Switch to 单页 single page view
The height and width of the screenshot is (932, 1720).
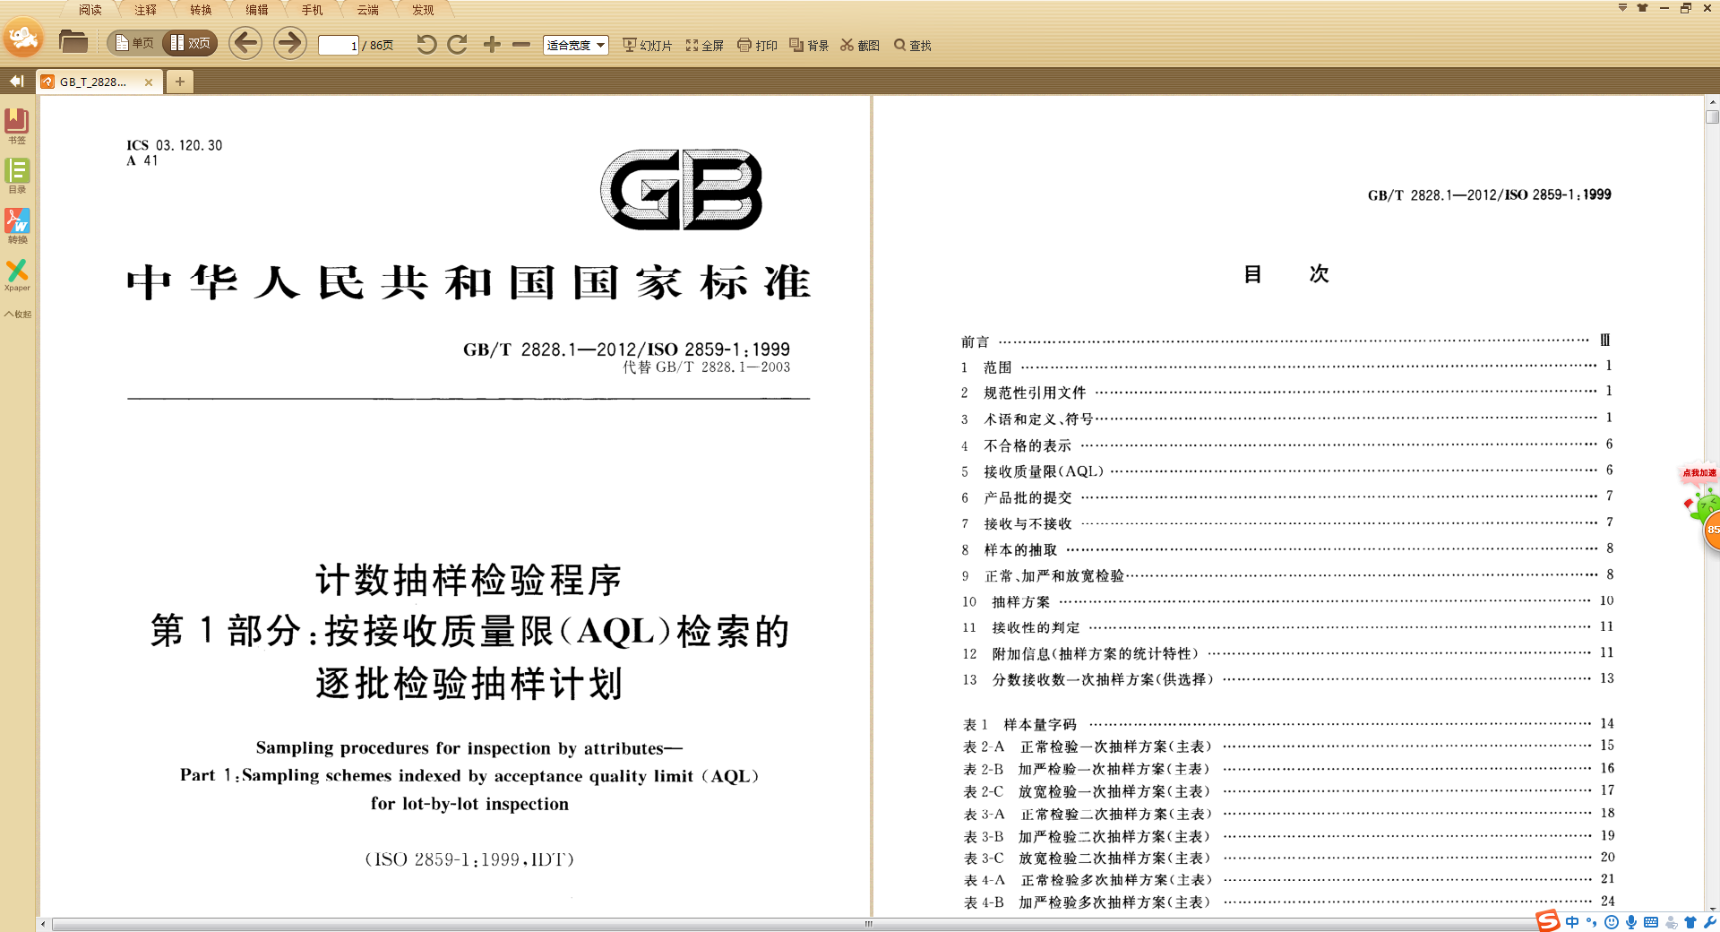coord(134,43)
